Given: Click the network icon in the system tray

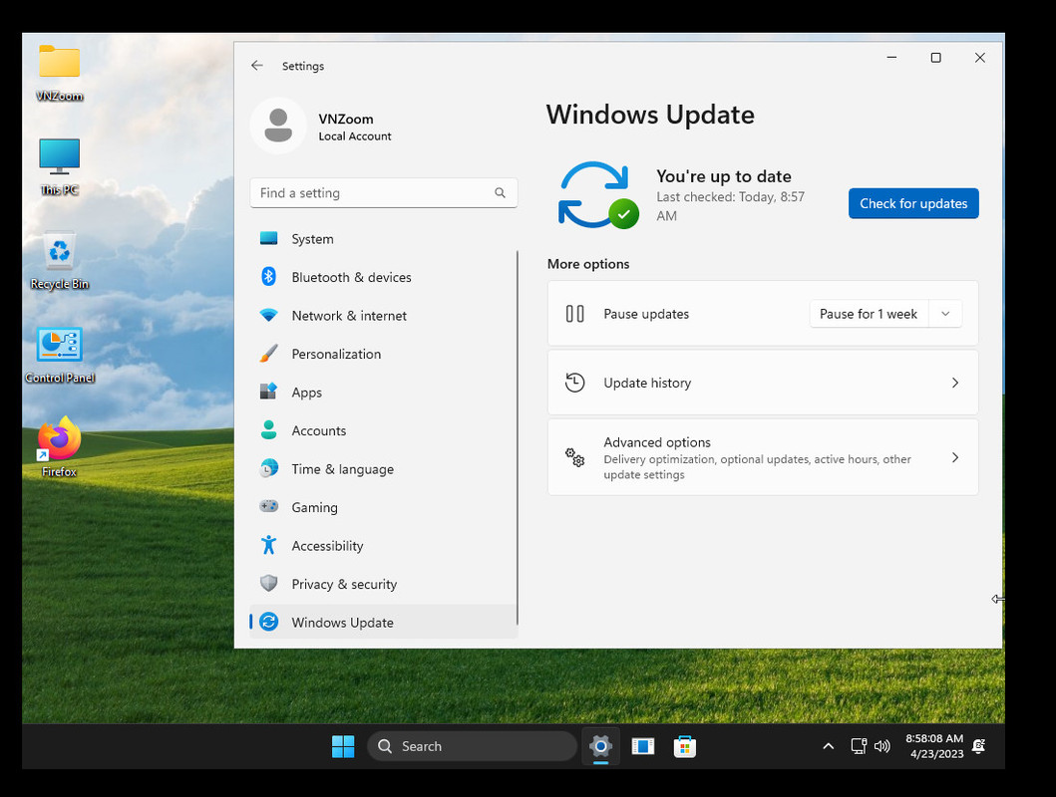Looking at the screenshot, I should (859, 746).
